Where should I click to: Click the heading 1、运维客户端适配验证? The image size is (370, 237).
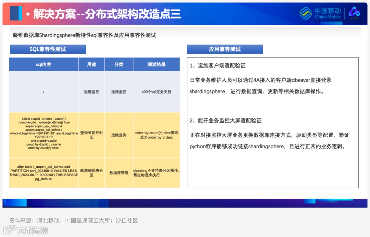(x=218, y=65)
